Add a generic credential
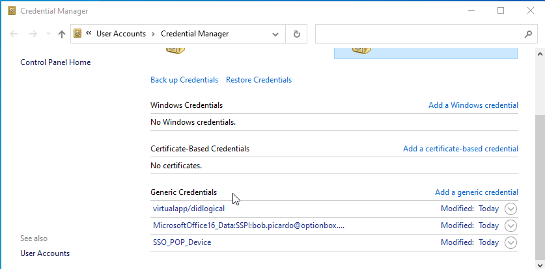 click(476, 192)
